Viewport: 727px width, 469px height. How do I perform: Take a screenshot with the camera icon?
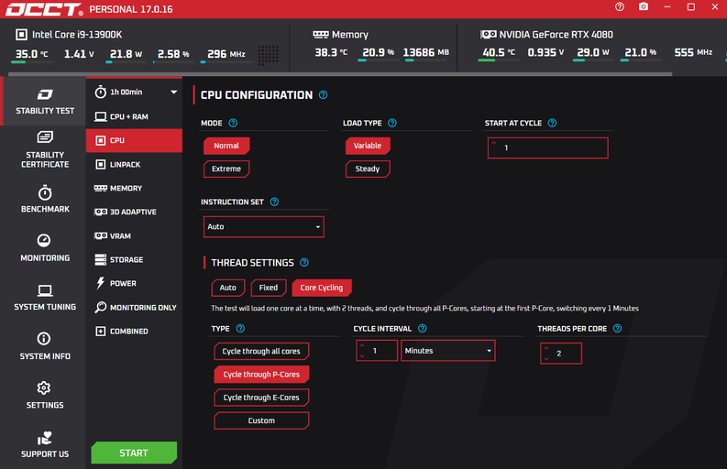644,7
